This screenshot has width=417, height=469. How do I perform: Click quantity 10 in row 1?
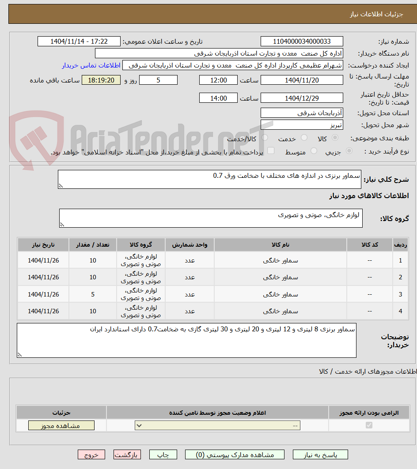(93, 260)
